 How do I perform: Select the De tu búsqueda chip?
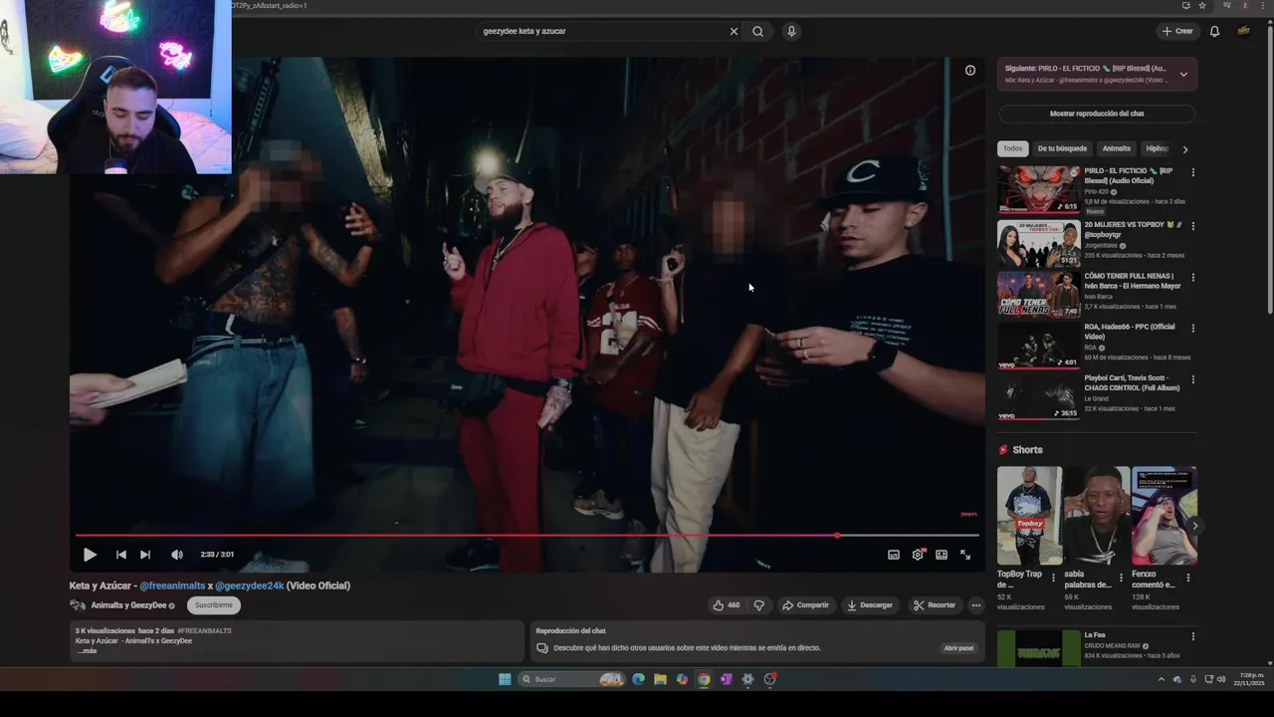[x=1062, y=148]
